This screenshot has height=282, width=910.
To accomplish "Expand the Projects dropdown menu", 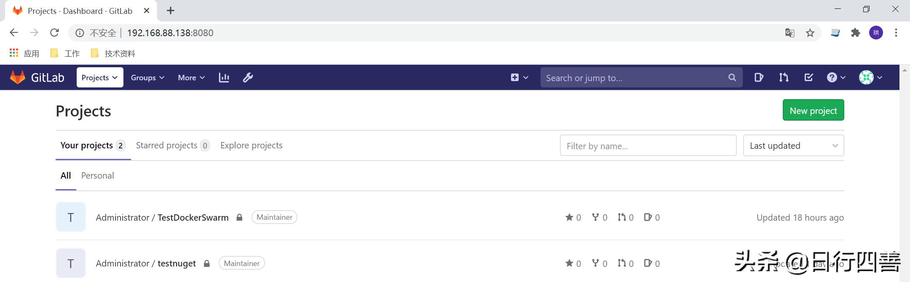I will coord(100,78).
